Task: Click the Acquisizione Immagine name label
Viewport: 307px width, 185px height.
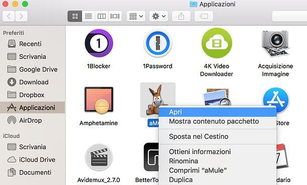Action: click(x=275, y=70)
